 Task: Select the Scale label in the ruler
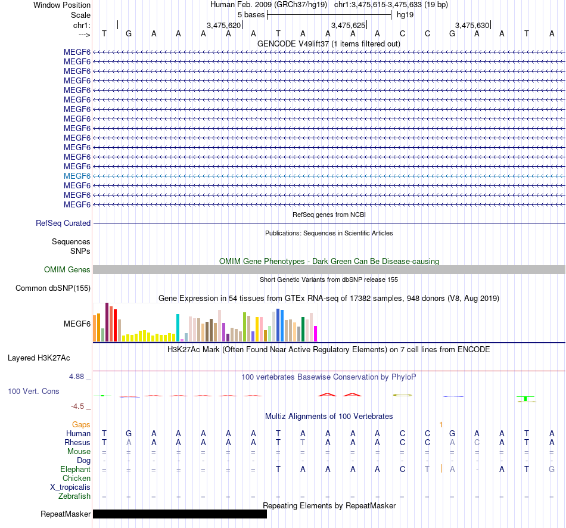(80, 15)
